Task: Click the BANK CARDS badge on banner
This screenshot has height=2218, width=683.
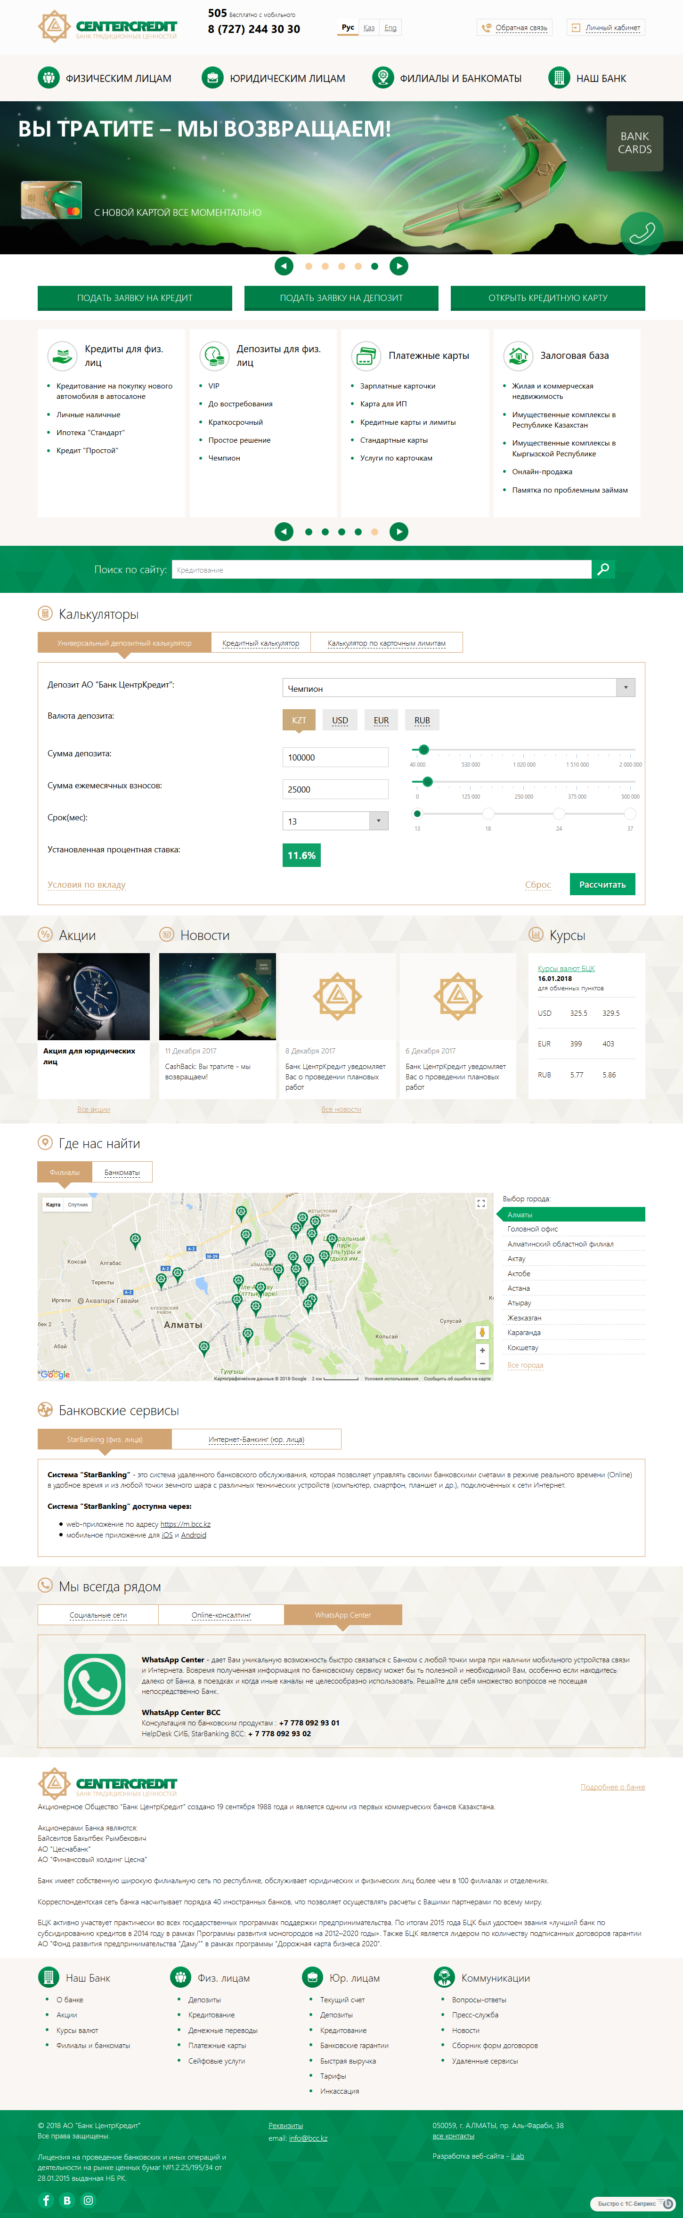Action: [x=635, y=143]
